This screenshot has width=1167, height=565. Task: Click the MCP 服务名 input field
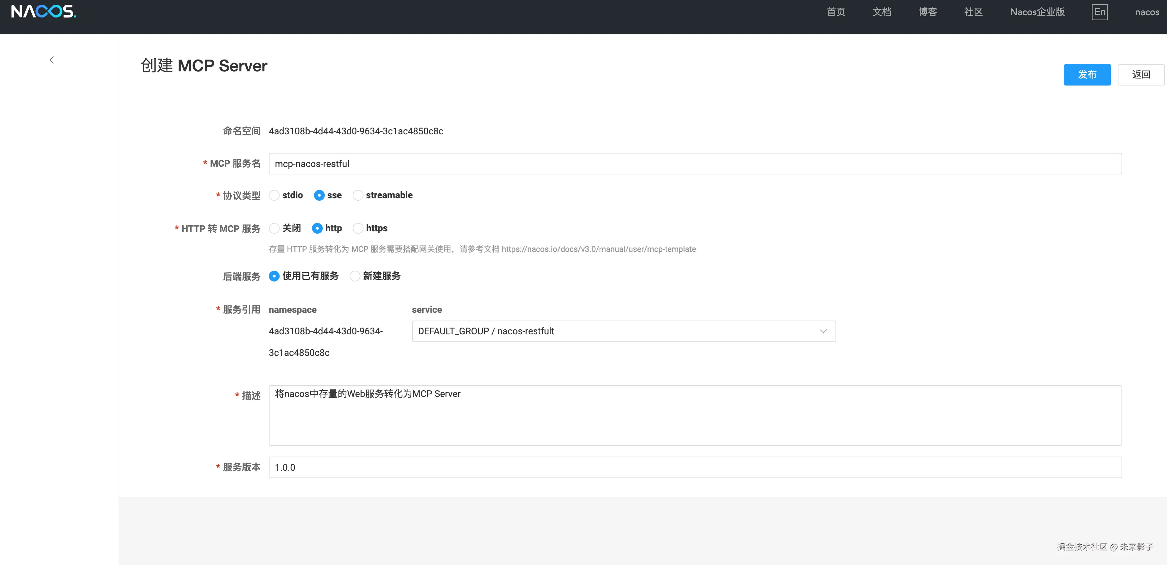tap(695, 164)
